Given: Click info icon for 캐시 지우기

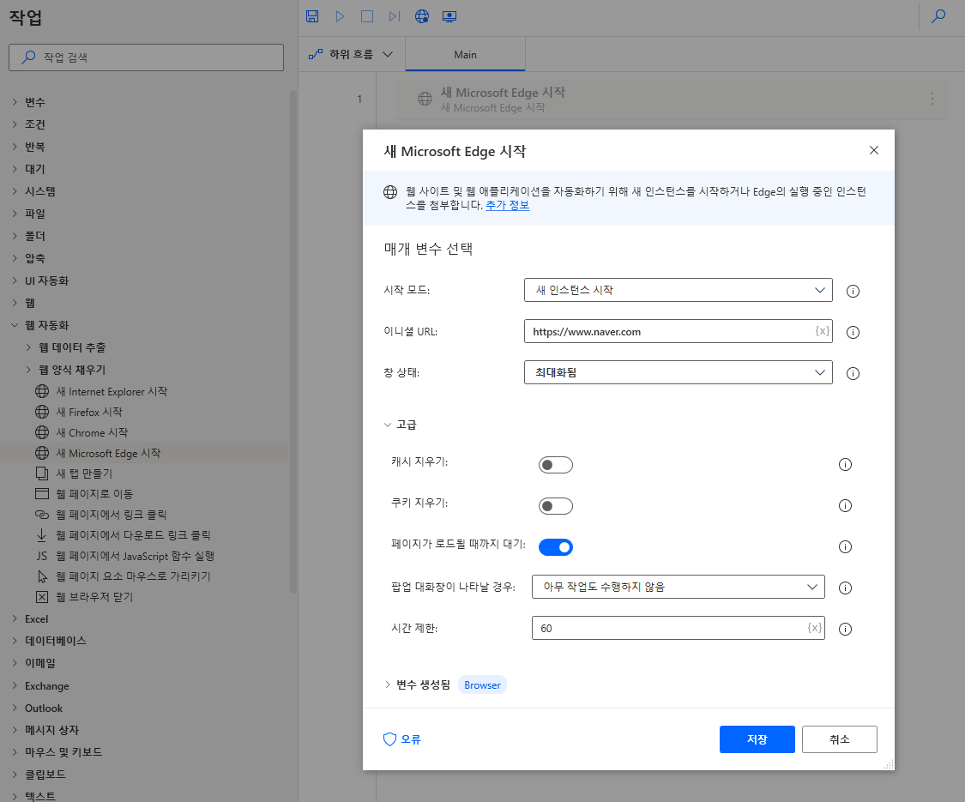Looking at the screenshot, I should 845,465.
